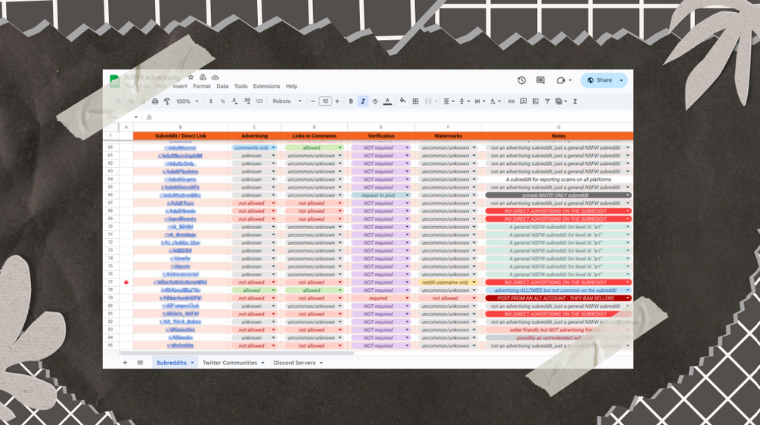The image size is (760, 425).
Task: Open the fill color picker
Action: [x=402, y=101]
